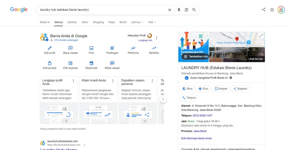The width and height of the screenshot is (289, 150).
Task: Open options on the Klaim kredit Anda card
Action: 113,81
